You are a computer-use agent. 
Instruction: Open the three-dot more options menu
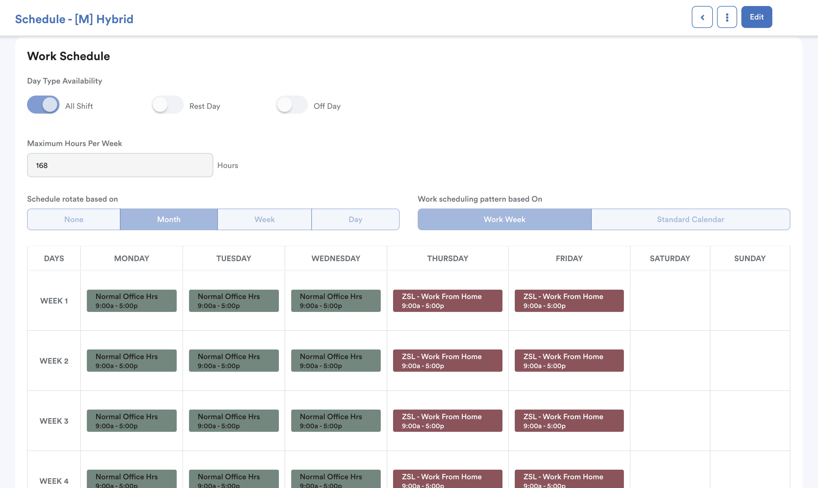coord(727,17)
